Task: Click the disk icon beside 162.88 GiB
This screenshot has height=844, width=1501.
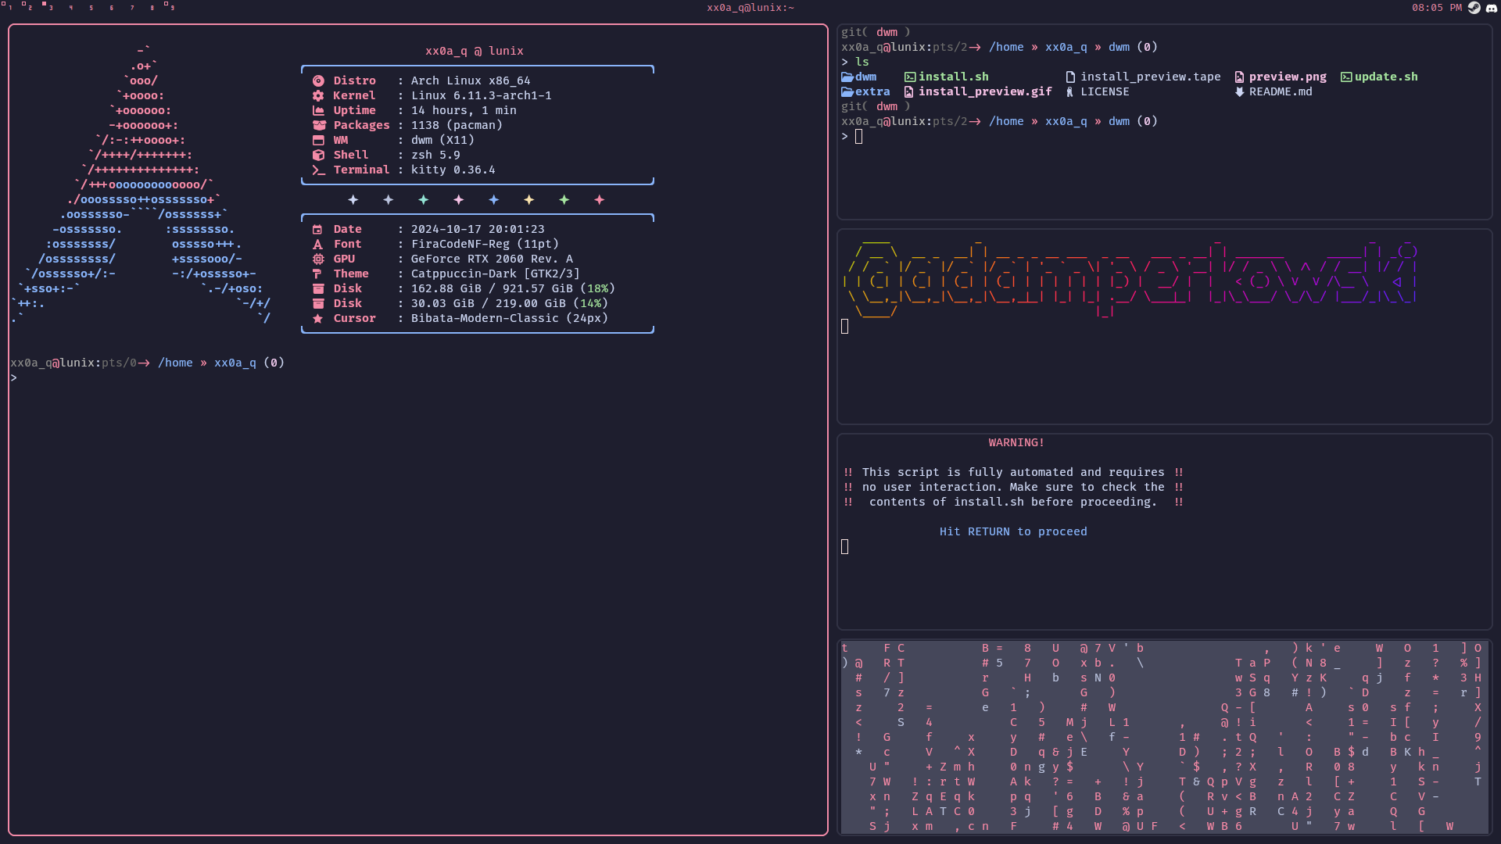Action: point(317,288)
